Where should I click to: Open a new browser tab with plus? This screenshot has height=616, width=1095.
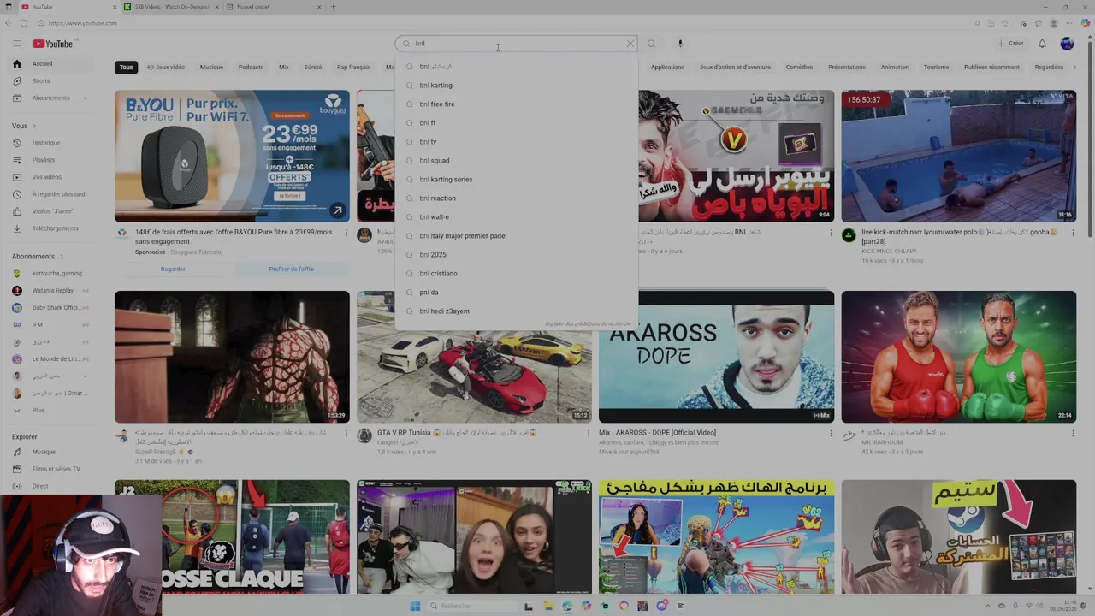(333, 7)
